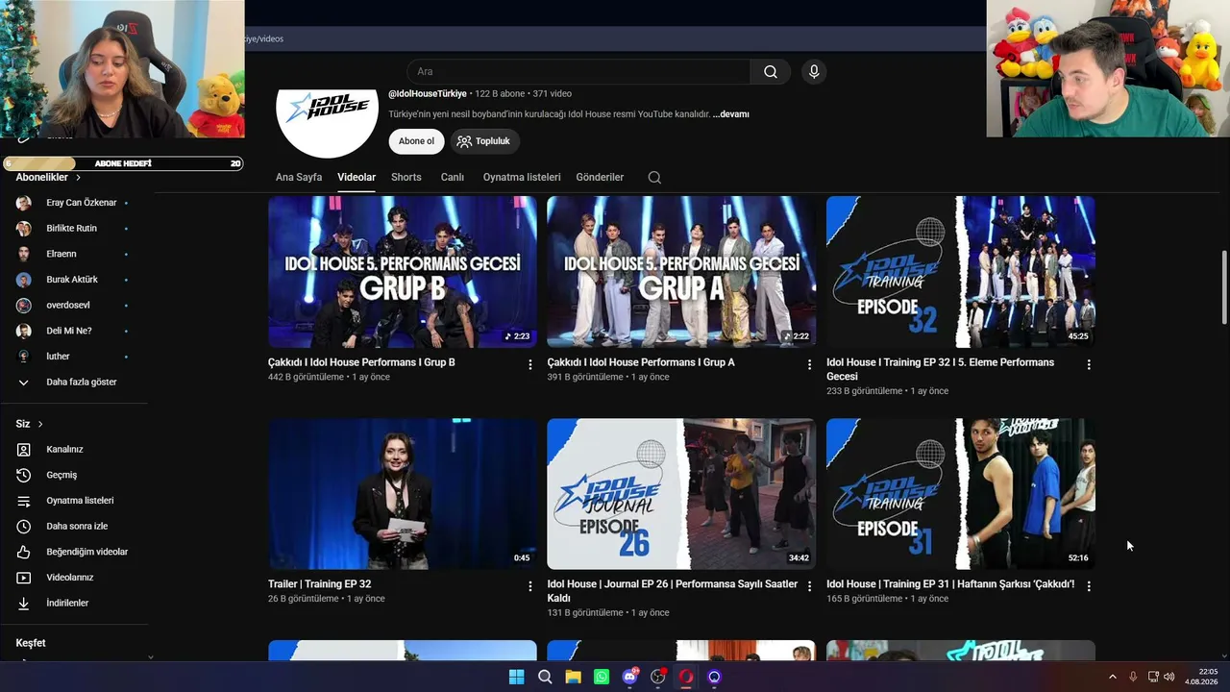This screenshot has width=1230, height=692.
Task: Click the page vertical scrollbar thumb
Action: point(1223,286)
